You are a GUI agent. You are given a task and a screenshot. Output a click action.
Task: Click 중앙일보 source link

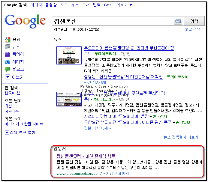pyautogui.click(x=183, y=122)
